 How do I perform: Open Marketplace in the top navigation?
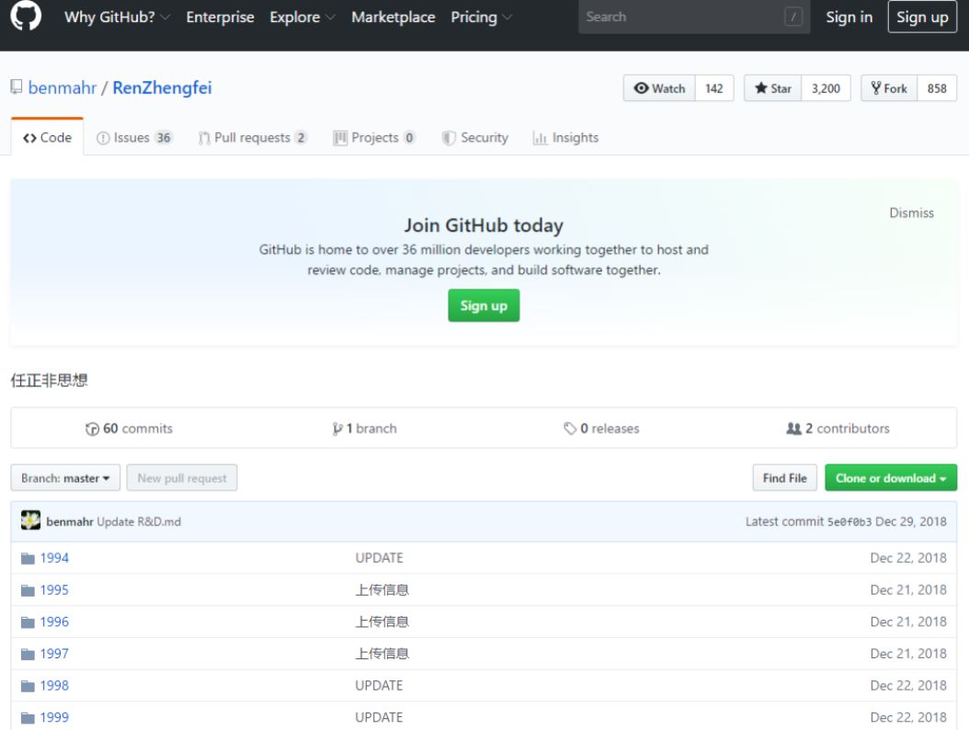click(393, 17)
